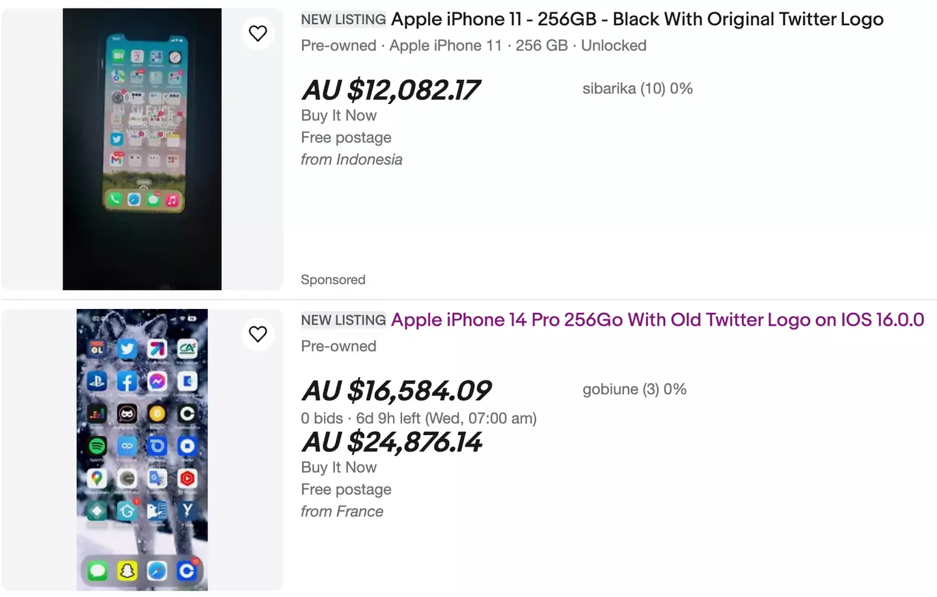Click the 'from France' location text
Viewport: 937px width, 597px height.
click(x=342, y=511)
